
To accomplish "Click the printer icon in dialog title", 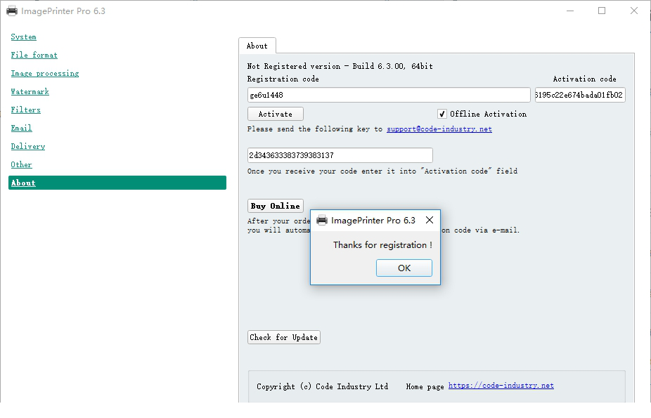I will pos(322,220).
